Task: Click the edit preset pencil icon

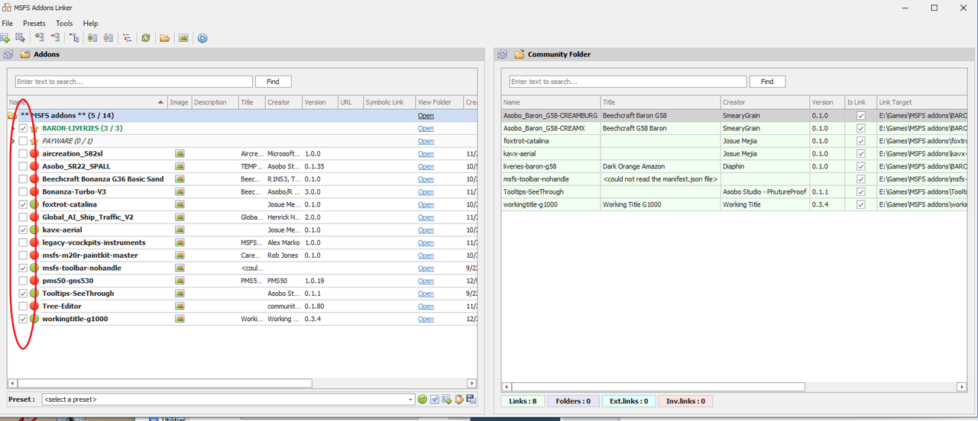Action: click(459, 399)
